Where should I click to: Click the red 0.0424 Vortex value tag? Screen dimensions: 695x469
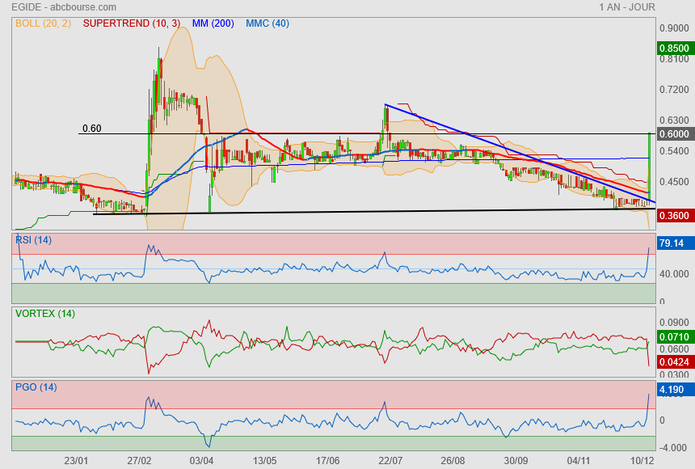pyautogui.click(x=673, y=362)
